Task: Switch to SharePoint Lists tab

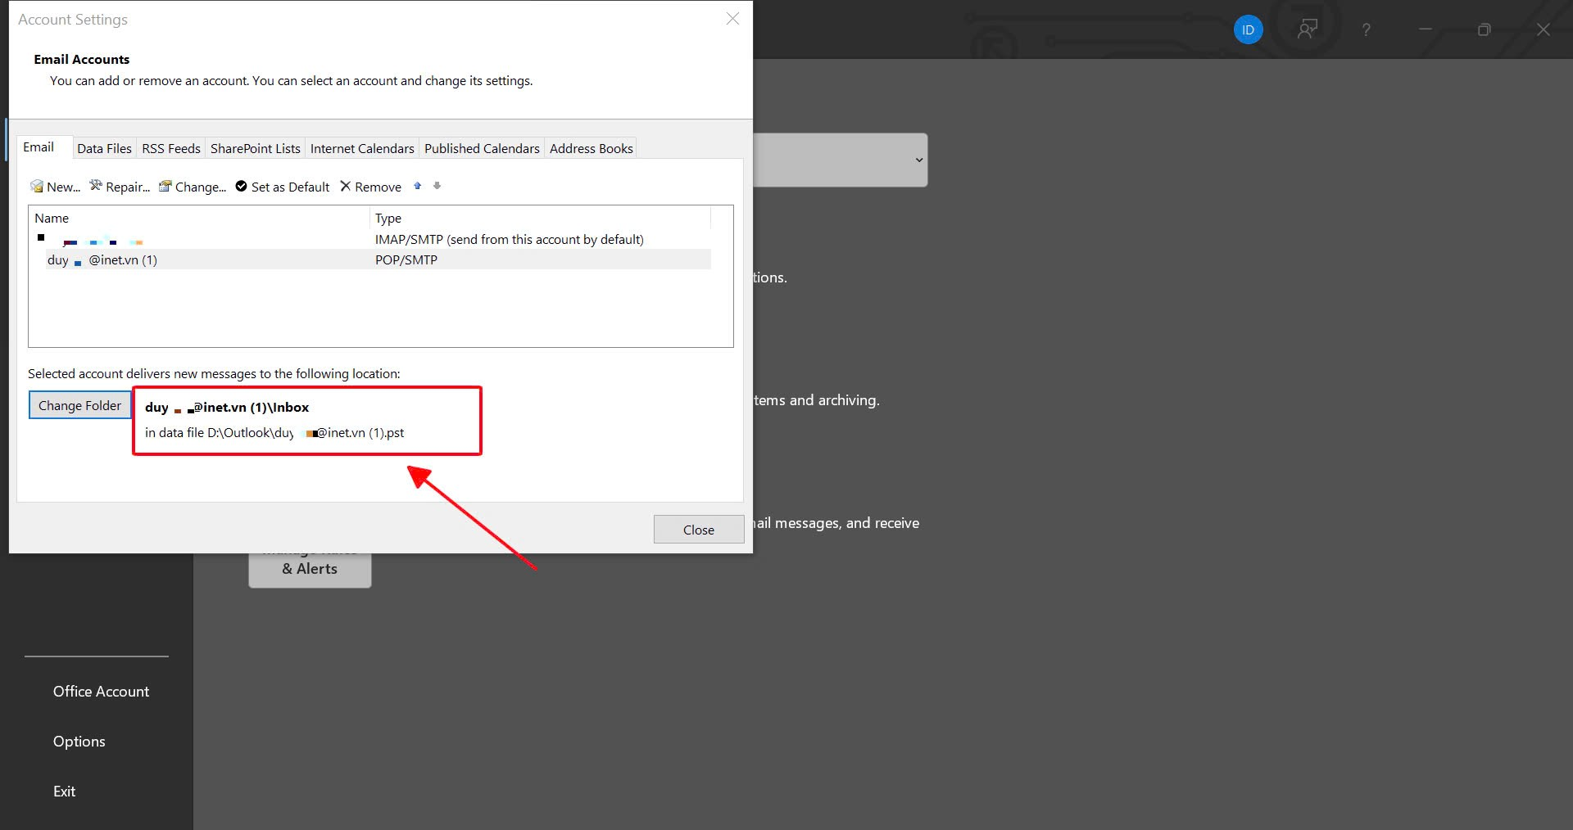Action: pyautogui.click(x=255, y=148)
